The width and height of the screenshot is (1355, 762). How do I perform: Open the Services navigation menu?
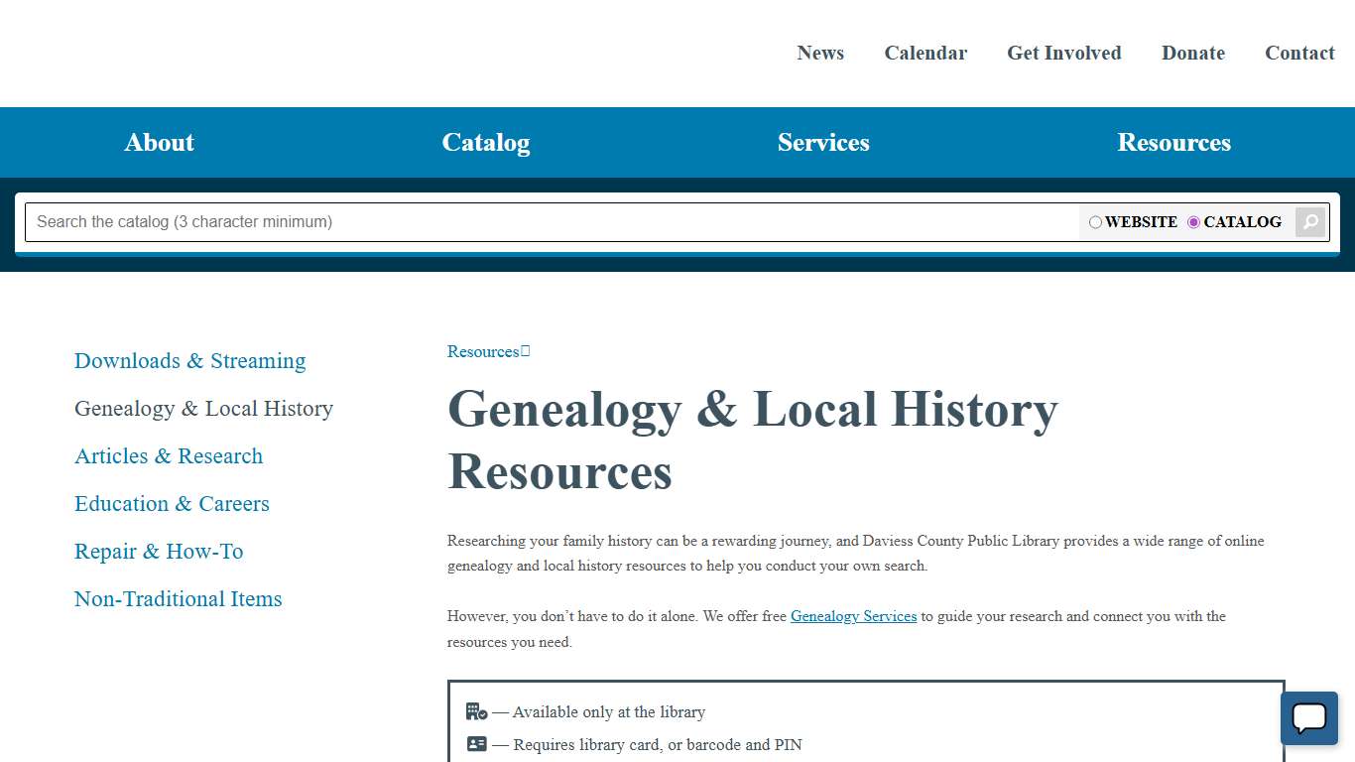823,142
